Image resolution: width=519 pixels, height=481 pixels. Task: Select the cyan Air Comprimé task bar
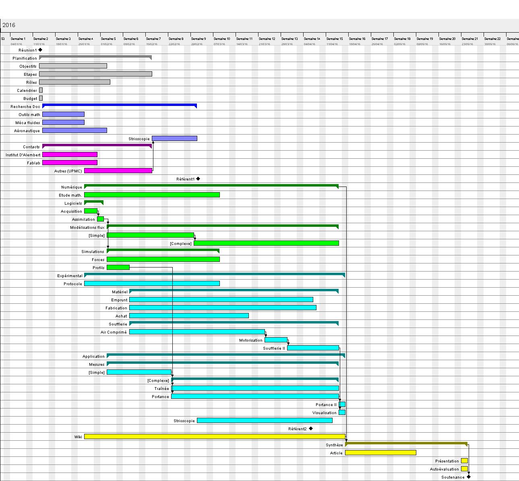coord(197,332)
